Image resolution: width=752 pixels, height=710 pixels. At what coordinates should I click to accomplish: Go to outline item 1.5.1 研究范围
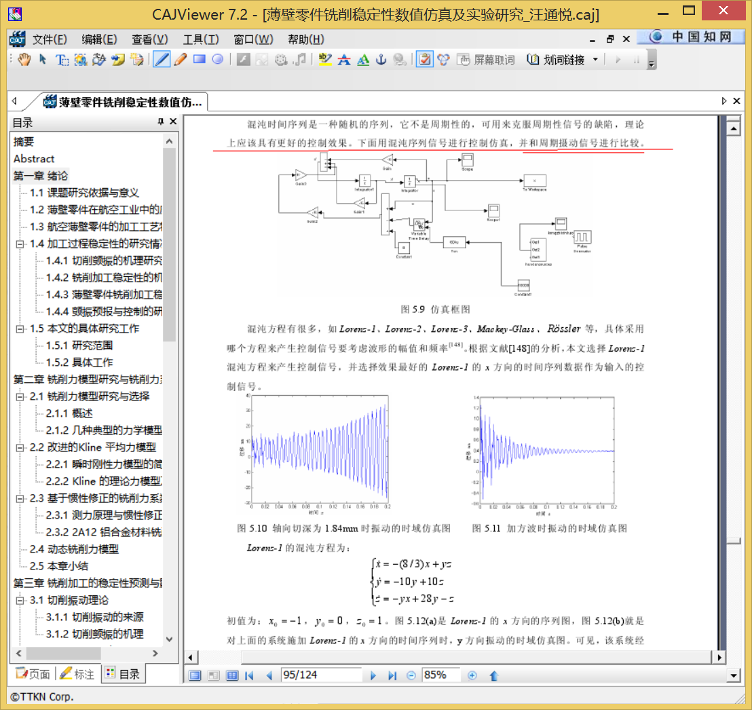coord(79,345)
